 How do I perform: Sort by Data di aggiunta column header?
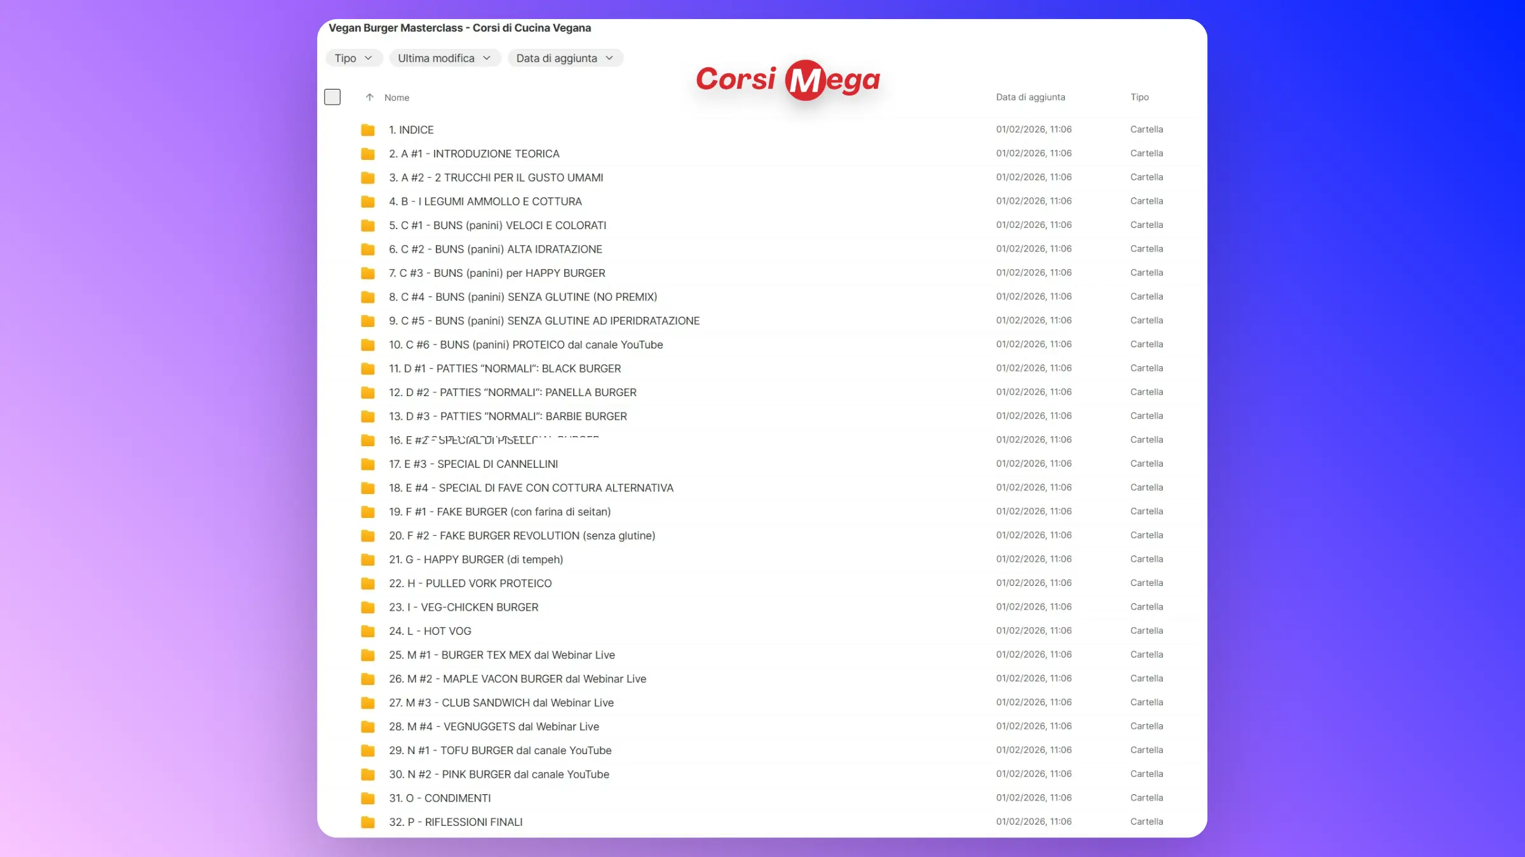pyautogui.click(x=1030, y=97)
